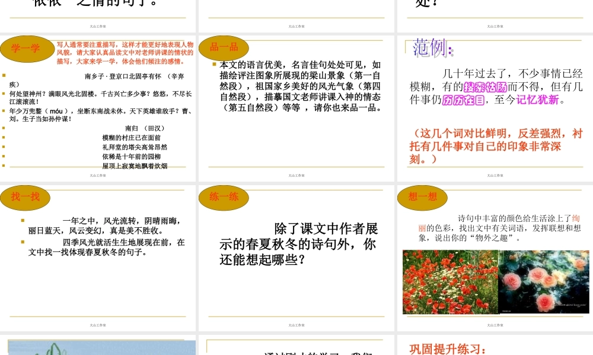Select the red note 这几个词对比鲜明,反差强烈
593x355 pixels.
tap(496, 146)
